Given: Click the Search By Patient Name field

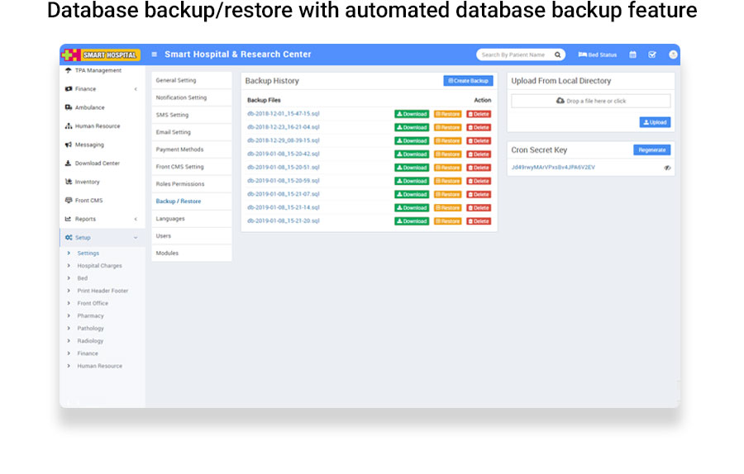Looking at the screenshot, I should tap(513, 55).
